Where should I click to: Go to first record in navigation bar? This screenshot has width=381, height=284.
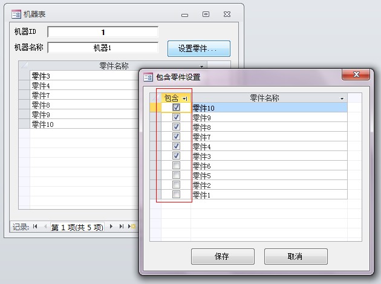point(35,227)
